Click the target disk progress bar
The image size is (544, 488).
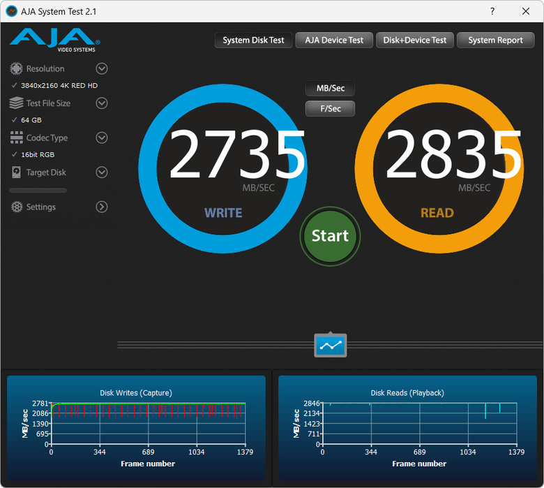coord(38,191)
